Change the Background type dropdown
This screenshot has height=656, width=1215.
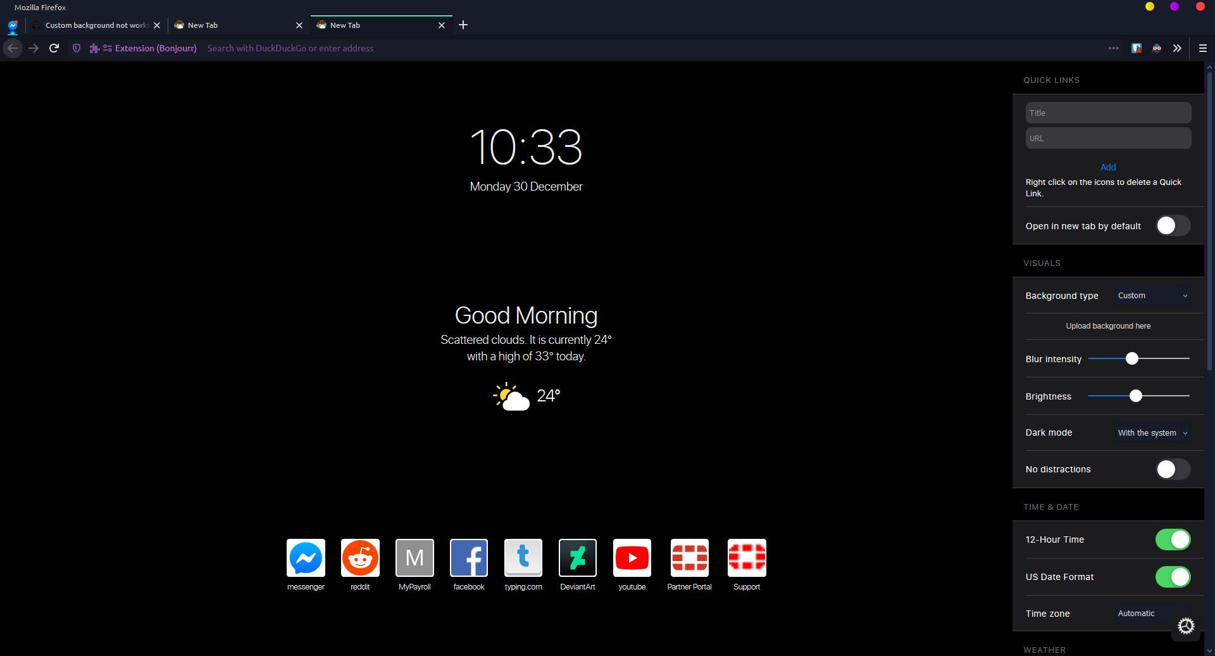(1152, 295)
